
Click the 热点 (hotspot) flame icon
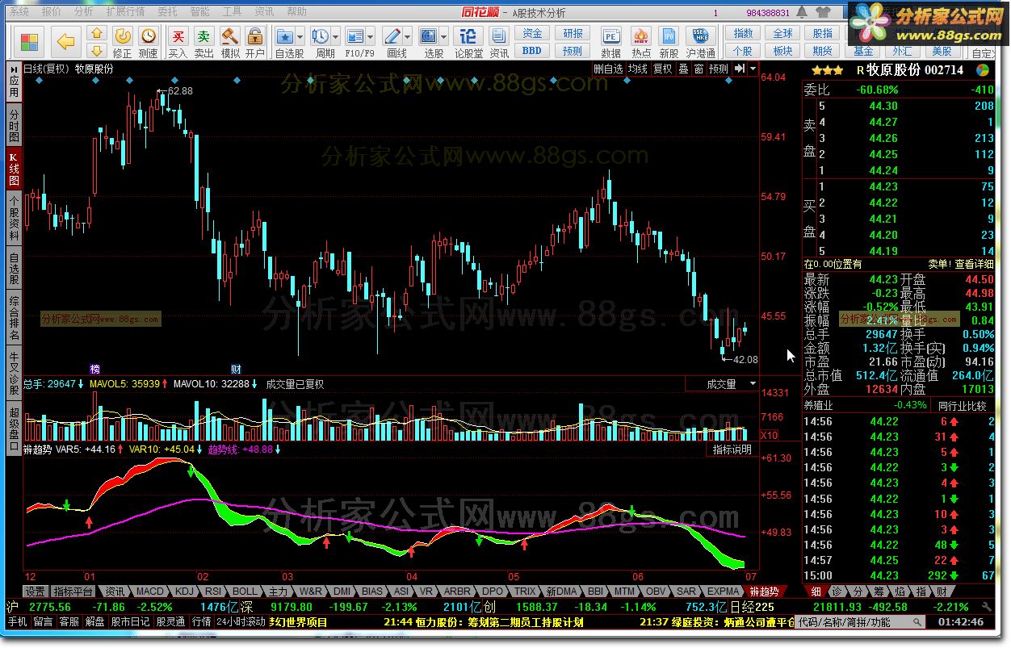pyautogui.click(x=641, y=42)
